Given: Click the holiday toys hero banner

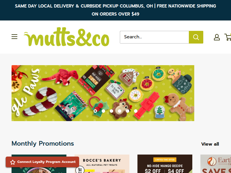Looking at the screenshot, I should (103, 93).
